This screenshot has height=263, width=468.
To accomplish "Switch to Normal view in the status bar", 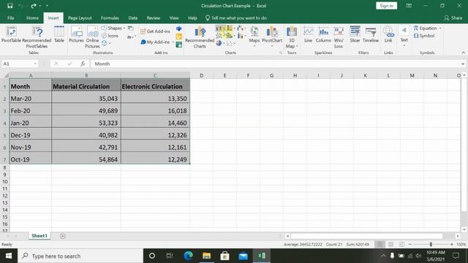I will (x=380, y=244).
